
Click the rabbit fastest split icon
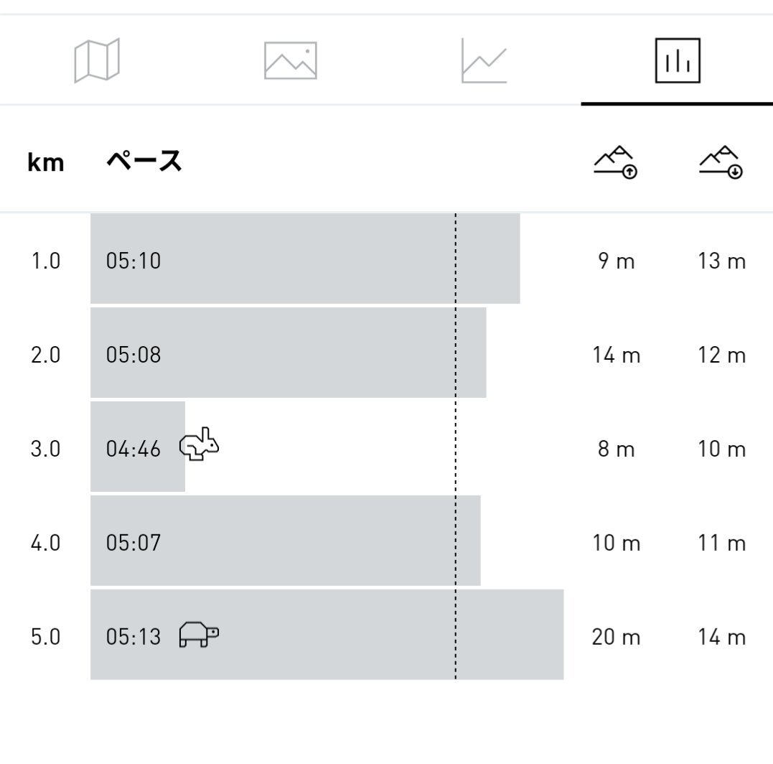point(199,444)
